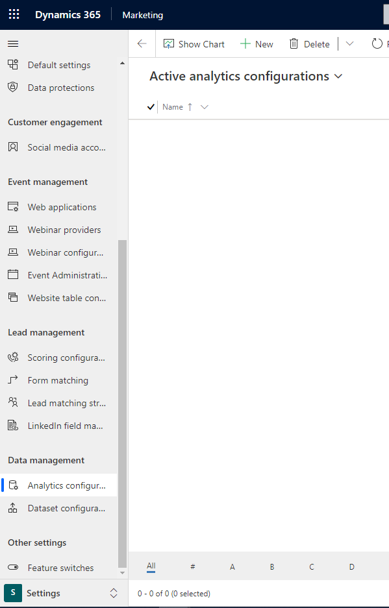
Task: Click the Feature switches toggle icon
Action: pyautogui.click(x=13, y=567)
